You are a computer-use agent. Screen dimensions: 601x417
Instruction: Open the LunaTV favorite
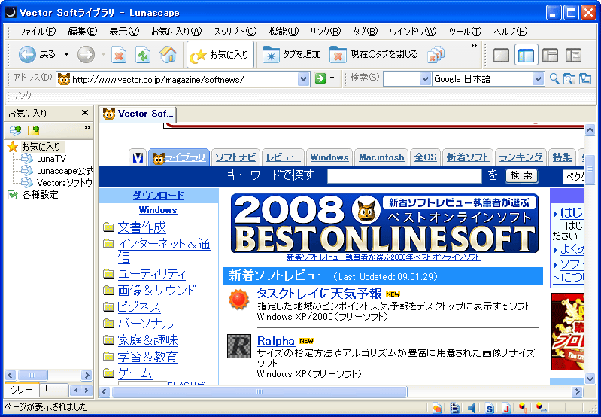tap(51, 158)
